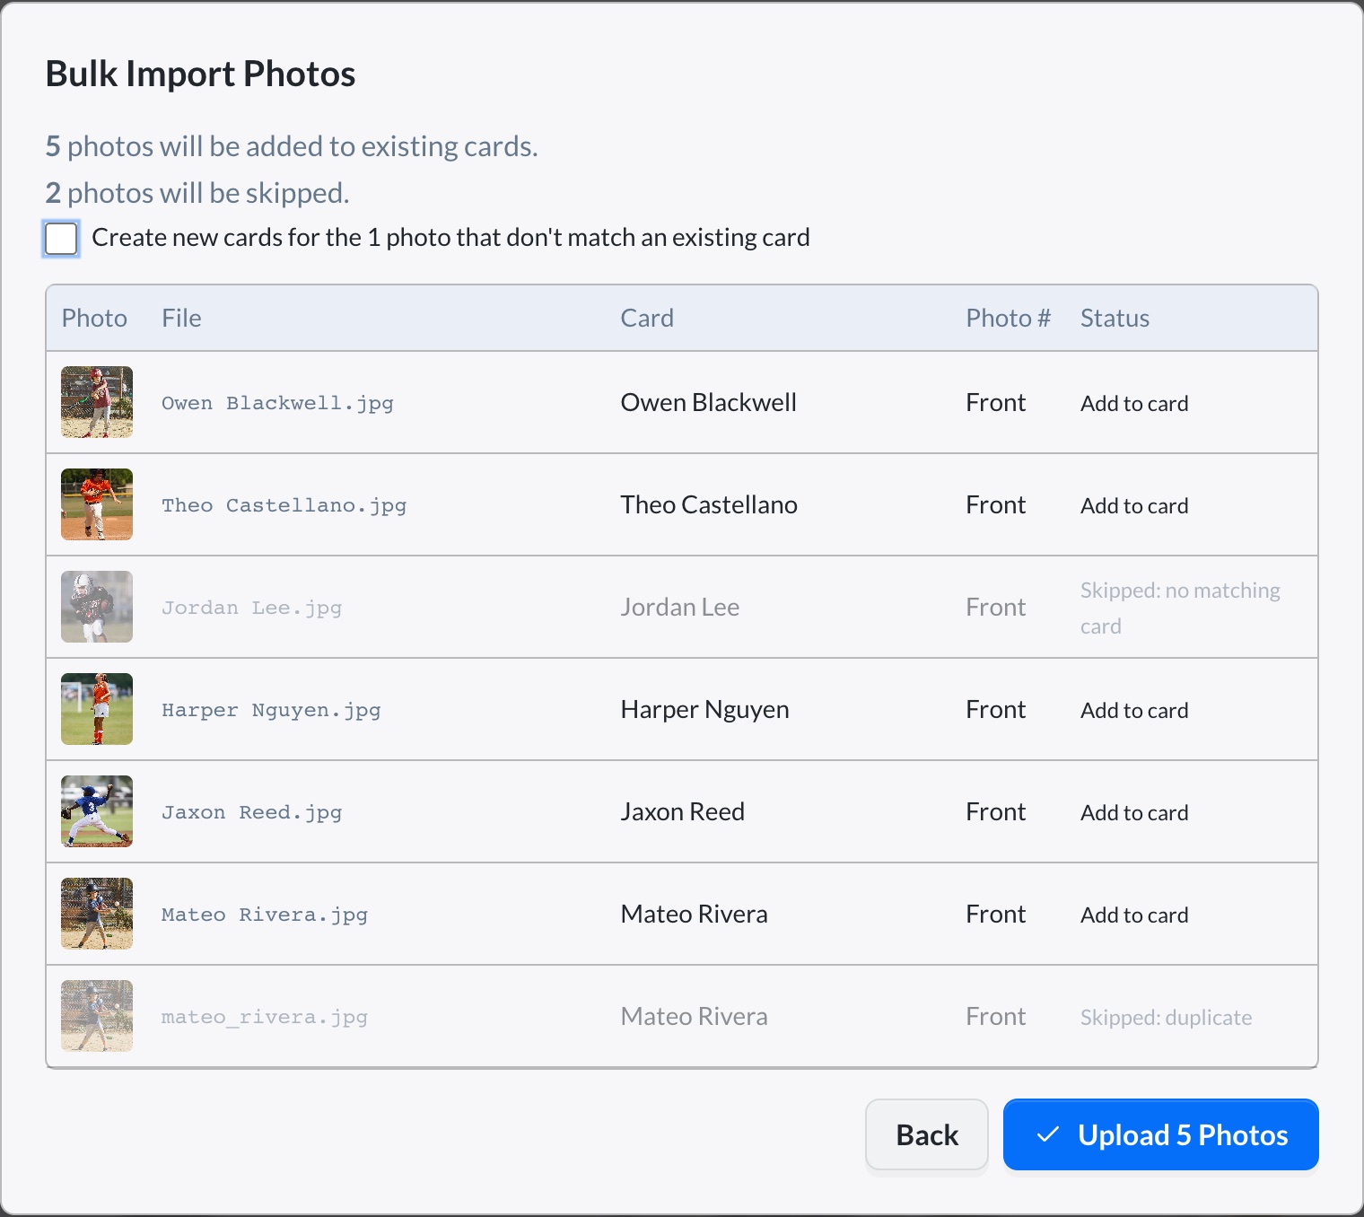
Task: Select file name Owen Blackwell.jpg
Action: tap(277, 403)
